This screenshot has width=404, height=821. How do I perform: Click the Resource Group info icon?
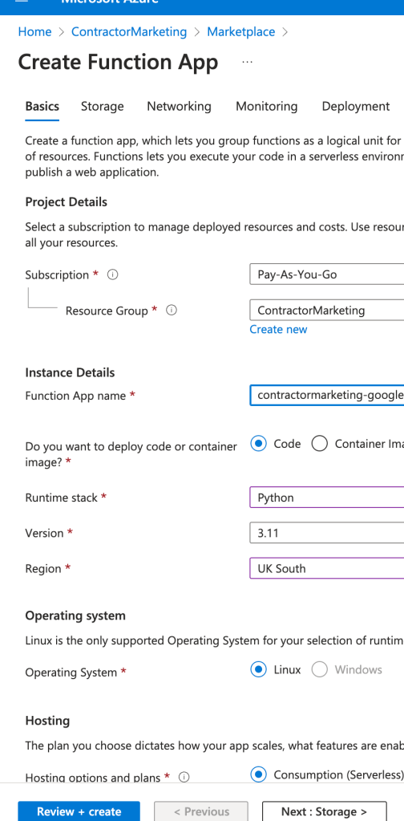coord(172,311)
